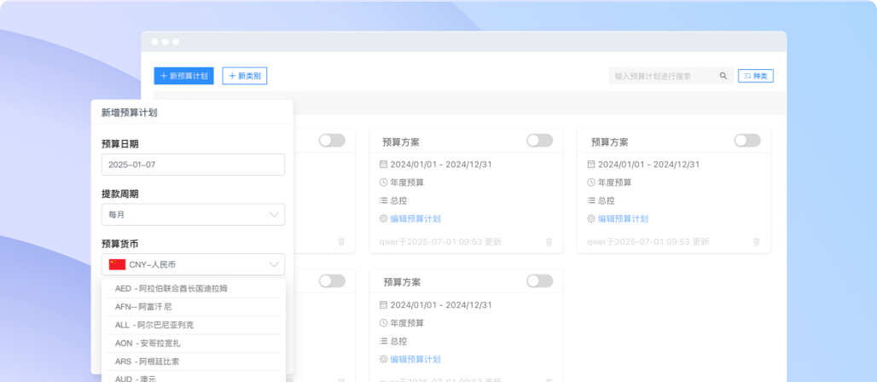Toggle the bottom-middle 预算方案 card switch
This screenshot has width=877, height=382.
pos(539,281)
